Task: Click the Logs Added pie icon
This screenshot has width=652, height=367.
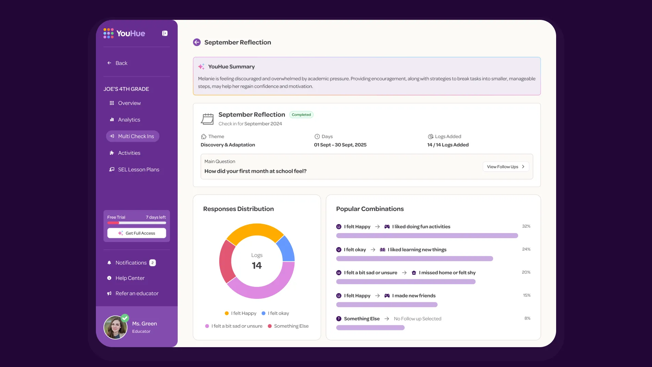Action: [x=430, y=136]
